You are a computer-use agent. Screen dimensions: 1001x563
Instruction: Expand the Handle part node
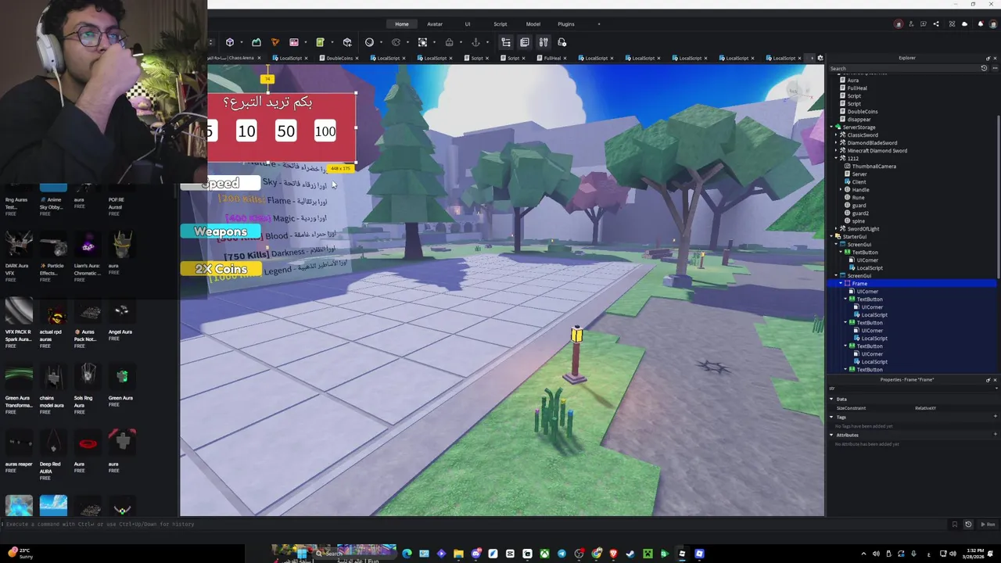click(x=841, y=190)
